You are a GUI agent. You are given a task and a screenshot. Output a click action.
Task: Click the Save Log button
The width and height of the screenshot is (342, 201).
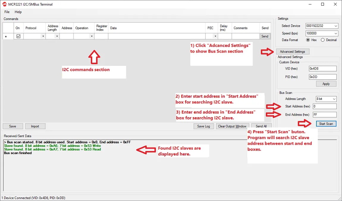[203, 126]
